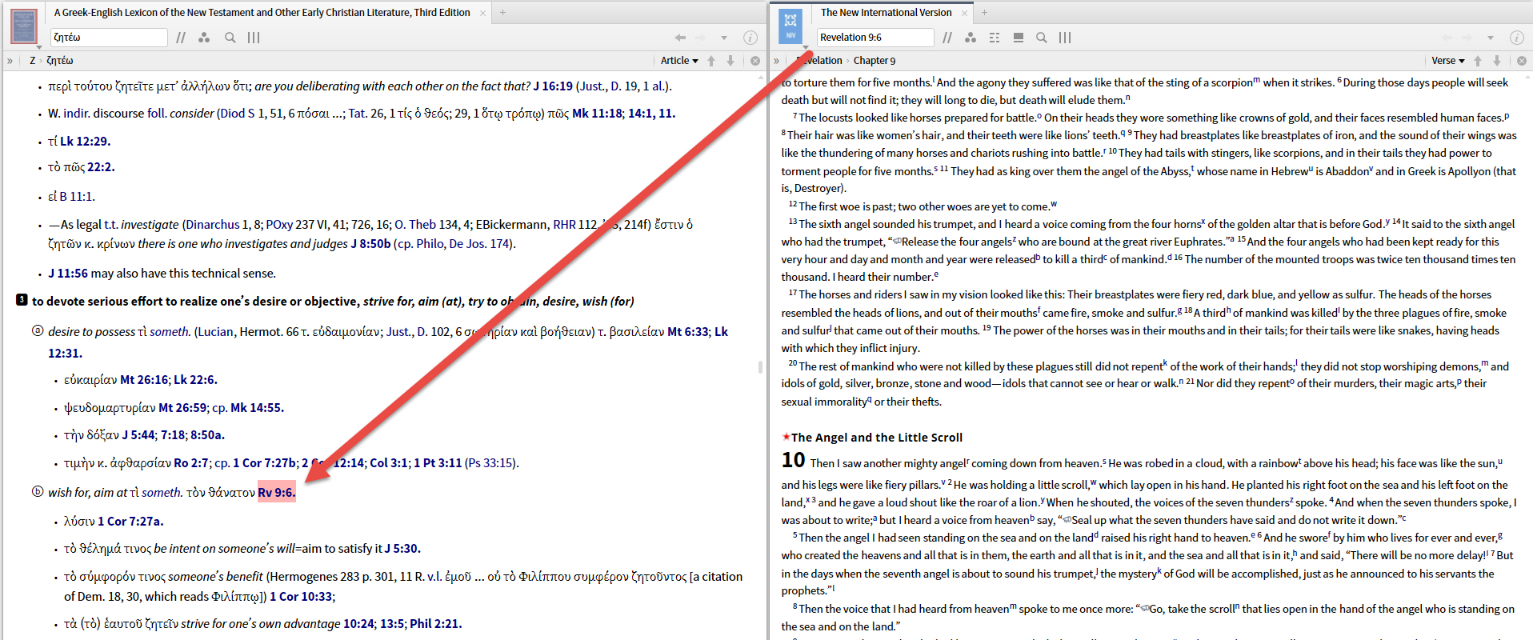Viewport: 1533px width, 640px height.
Task: Open the 1 Cor 7:27a reference link
Action: [130, 522]
